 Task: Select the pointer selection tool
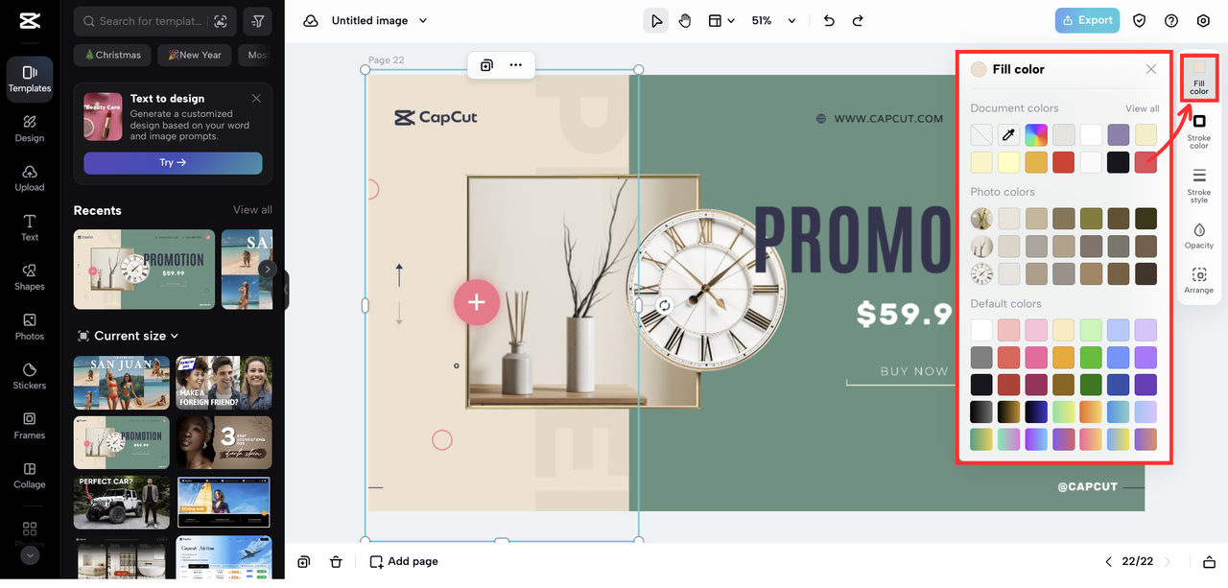click(656, 20)
